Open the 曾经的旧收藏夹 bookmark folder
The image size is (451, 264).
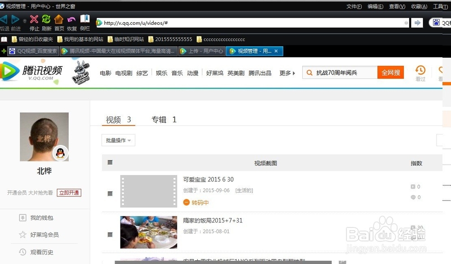pos(32,39)
